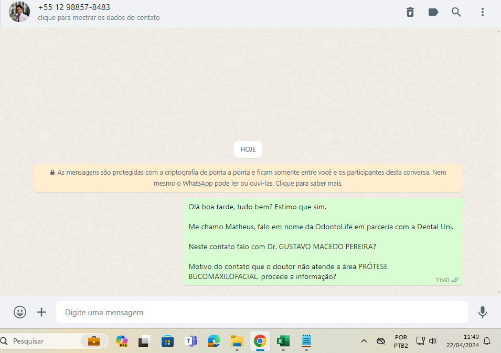Click the archive box icon in chat header

click(410, 12)
